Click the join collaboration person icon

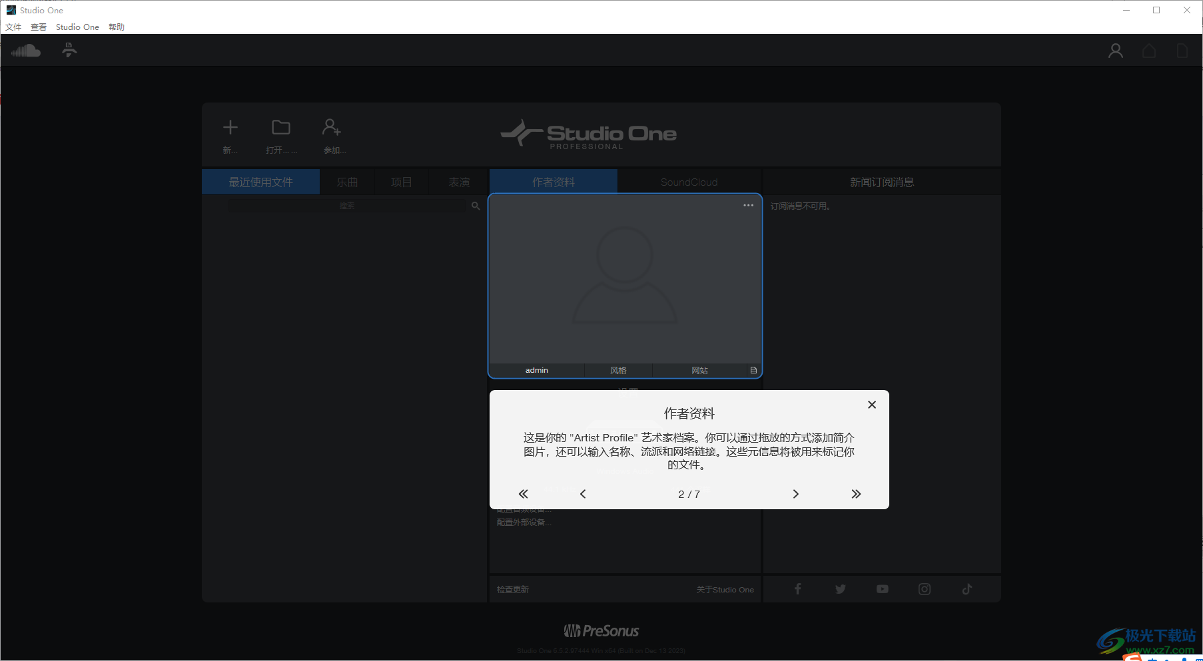[332, 127]
